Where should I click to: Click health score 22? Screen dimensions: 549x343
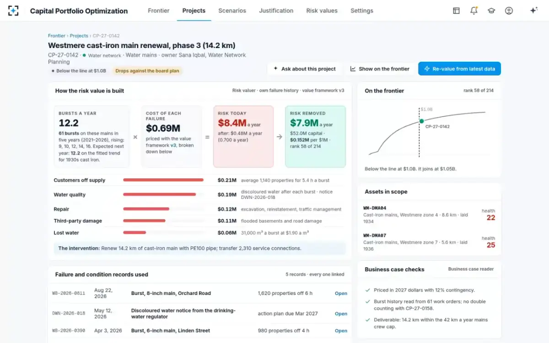[490, 218]
